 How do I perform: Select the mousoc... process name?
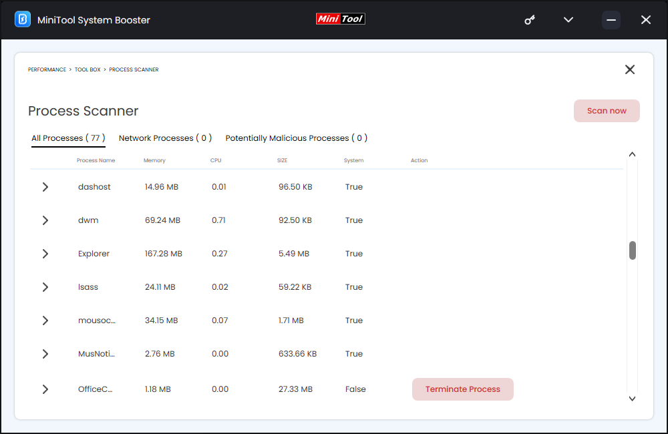click(97, 320)
